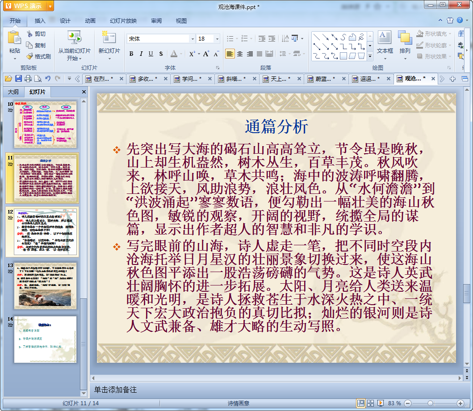Image resolution: width=473 pixels, height=411 pixels.
Task: Set center text alignment
Action: click(240, 54)
